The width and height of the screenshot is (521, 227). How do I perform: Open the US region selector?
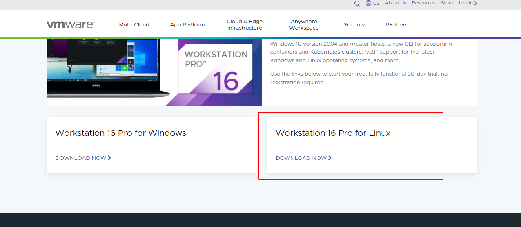pos(376,3)
